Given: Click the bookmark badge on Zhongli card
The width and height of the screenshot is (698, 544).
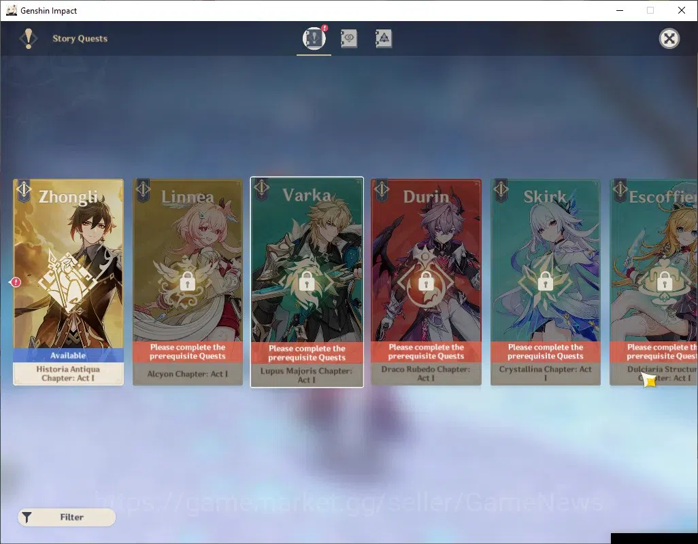Looking at the screenshot, I should (24, 190).
